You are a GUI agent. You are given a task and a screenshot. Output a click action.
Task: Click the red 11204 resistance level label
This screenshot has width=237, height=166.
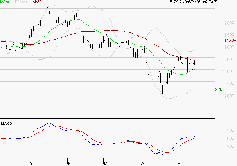pyautogui.click(x=230, y=40)
